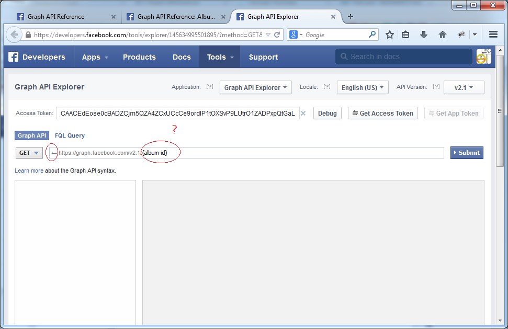Viewport: 508px width, 329px height.
Task: Open the API Version v2.1 dropdown
Action: click(x=464, y=87)
